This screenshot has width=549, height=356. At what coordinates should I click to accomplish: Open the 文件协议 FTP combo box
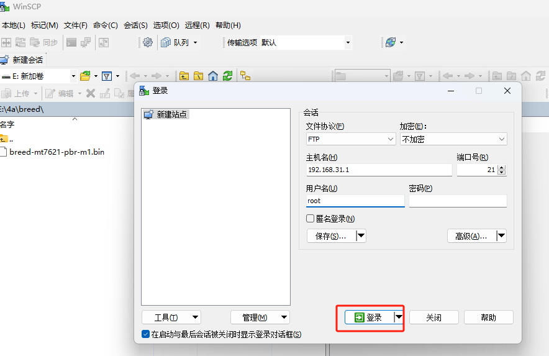(x=351, y=139)
